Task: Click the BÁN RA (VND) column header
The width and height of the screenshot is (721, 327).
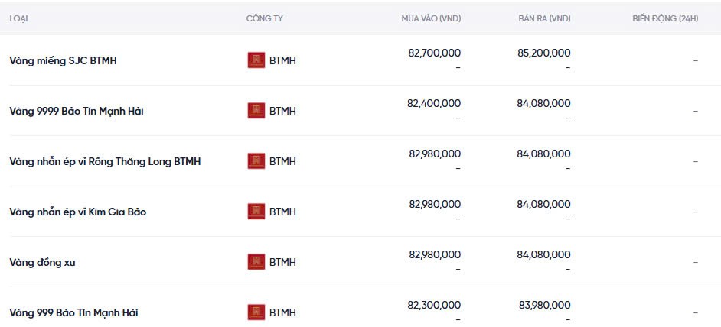Action: 544,18
